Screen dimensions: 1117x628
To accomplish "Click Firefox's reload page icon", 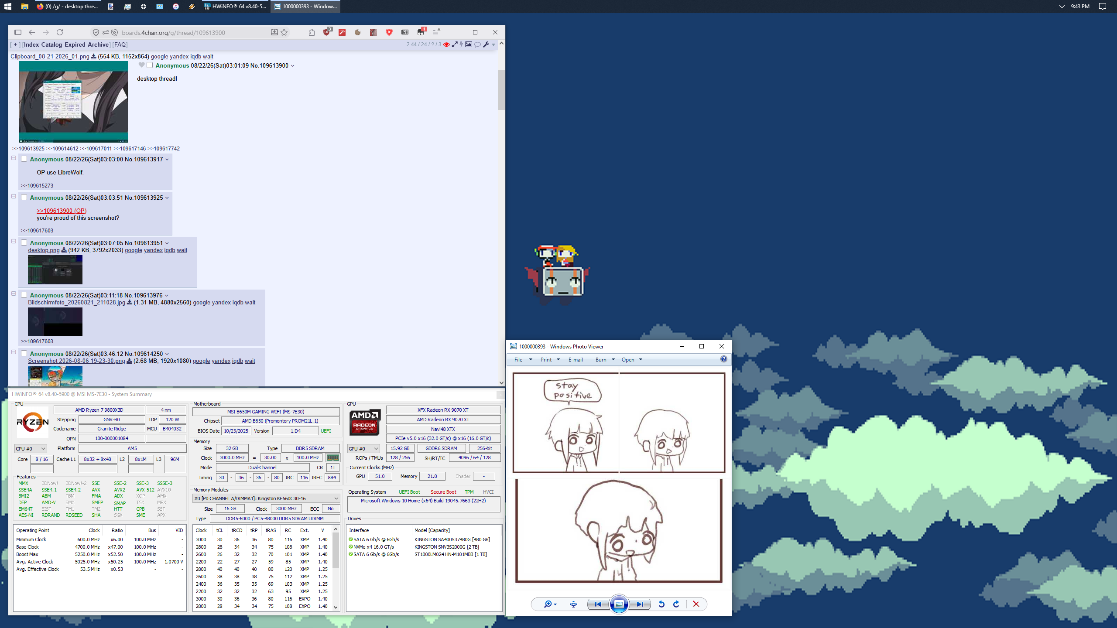I will tap(60, 32).
